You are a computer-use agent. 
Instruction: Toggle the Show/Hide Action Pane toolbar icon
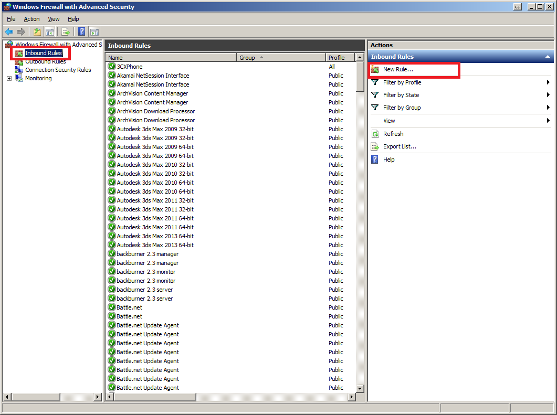point(94,32)
